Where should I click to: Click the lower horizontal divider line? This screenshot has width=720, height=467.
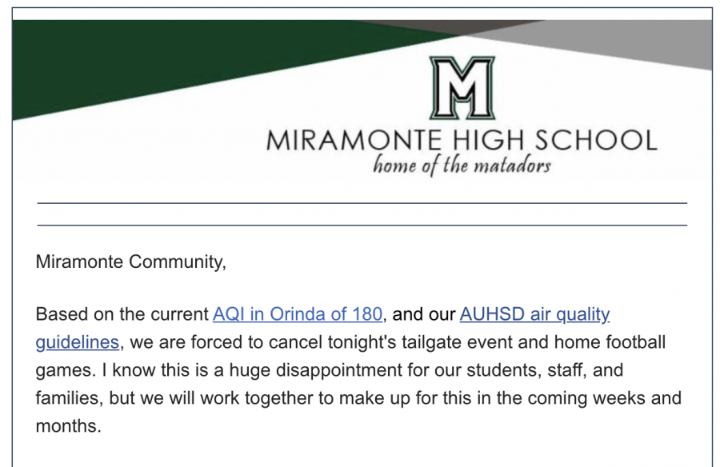tap(362, 225)
